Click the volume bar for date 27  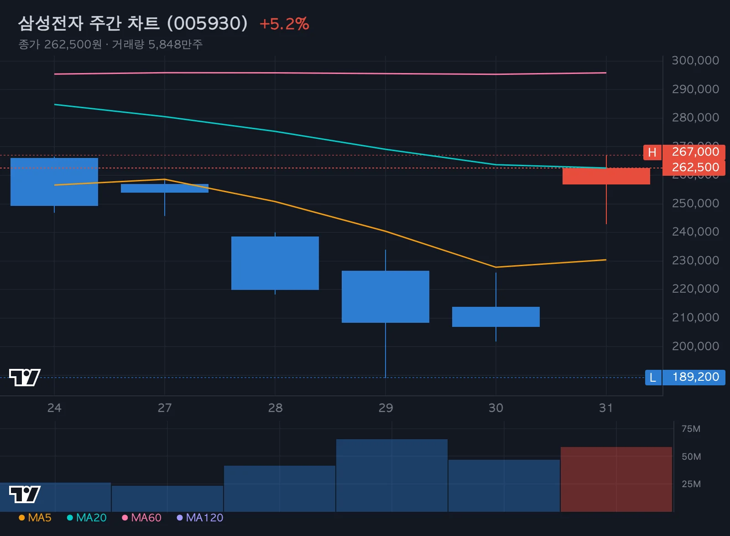click(x=167, y=499)
